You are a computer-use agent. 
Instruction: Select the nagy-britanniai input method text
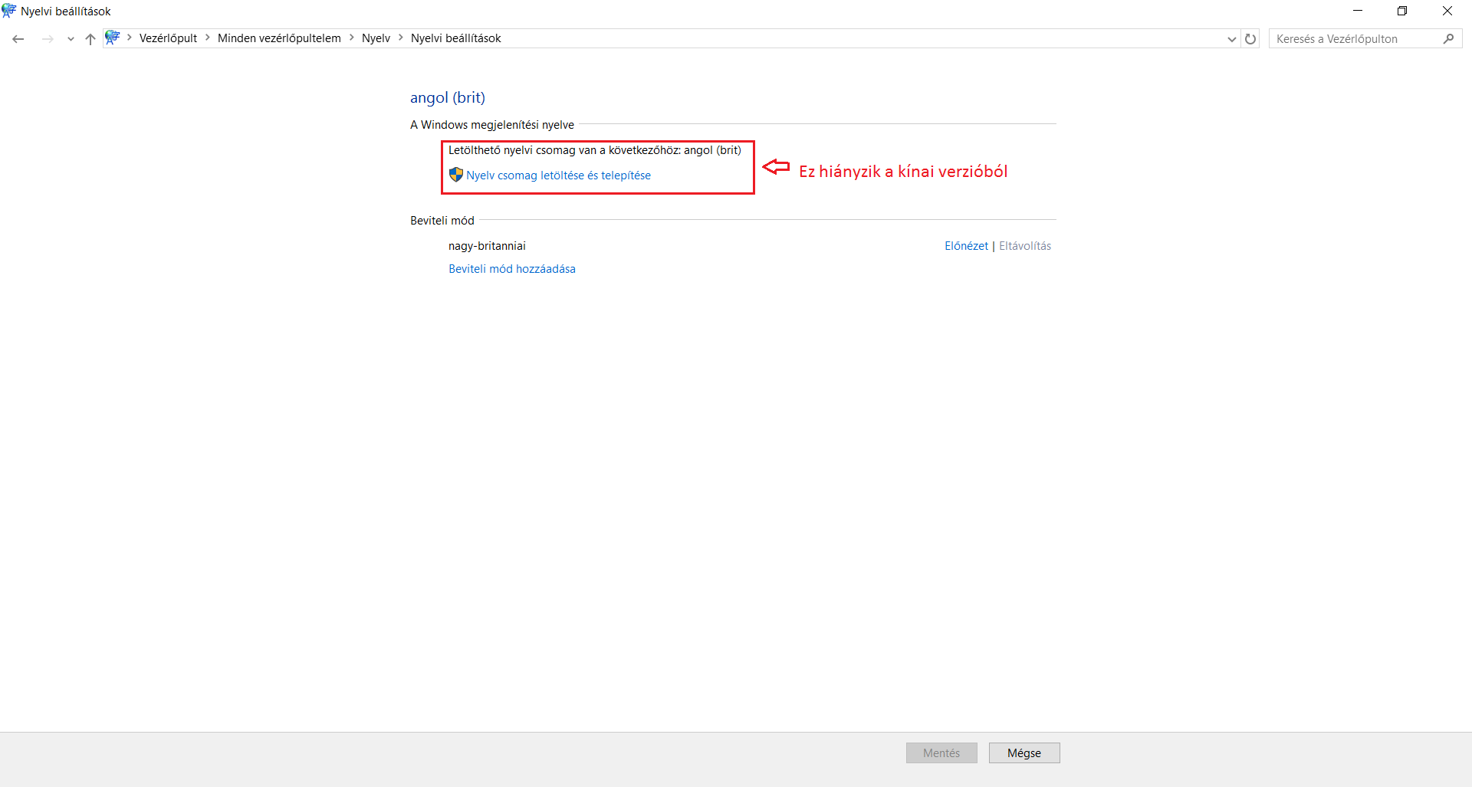click(487, 246)
